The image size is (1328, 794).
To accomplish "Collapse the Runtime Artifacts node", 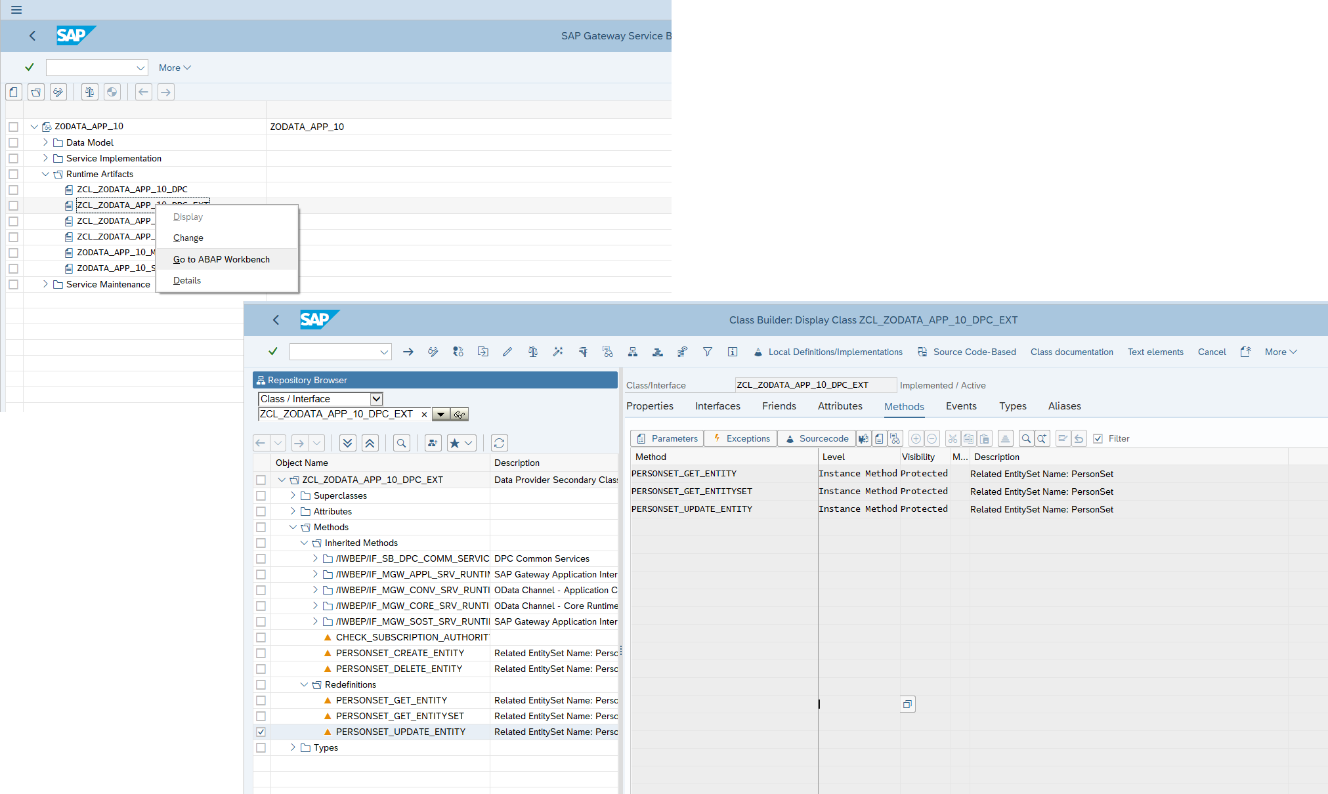I will tap(45, 174).
